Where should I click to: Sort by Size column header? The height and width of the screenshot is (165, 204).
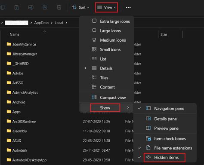tap(164, 34)
